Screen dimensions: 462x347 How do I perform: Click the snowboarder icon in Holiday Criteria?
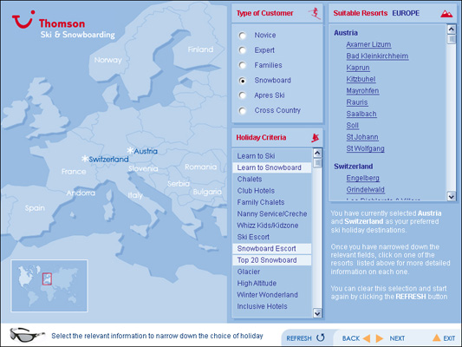click(x=316, y=138)
